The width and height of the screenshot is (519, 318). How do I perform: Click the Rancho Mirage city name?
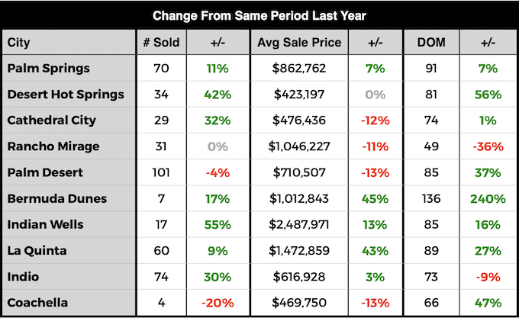(53, 146)
